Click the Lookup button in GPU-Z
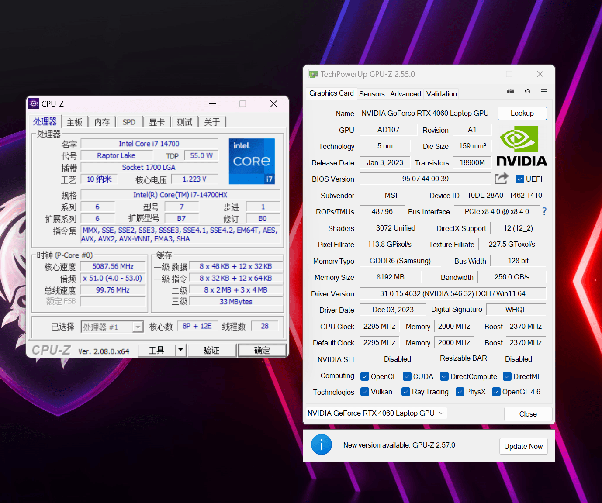 click(522, 113)
